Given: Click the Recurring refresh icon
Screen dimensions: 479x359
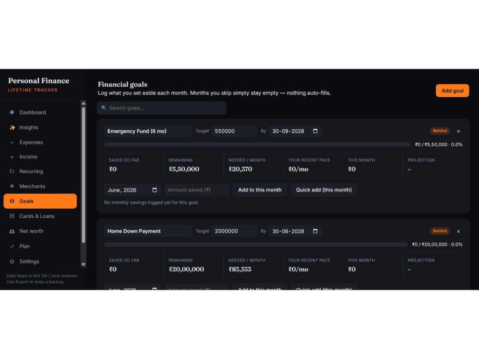Looking at the screenshot, I should [x=12, y=171].
